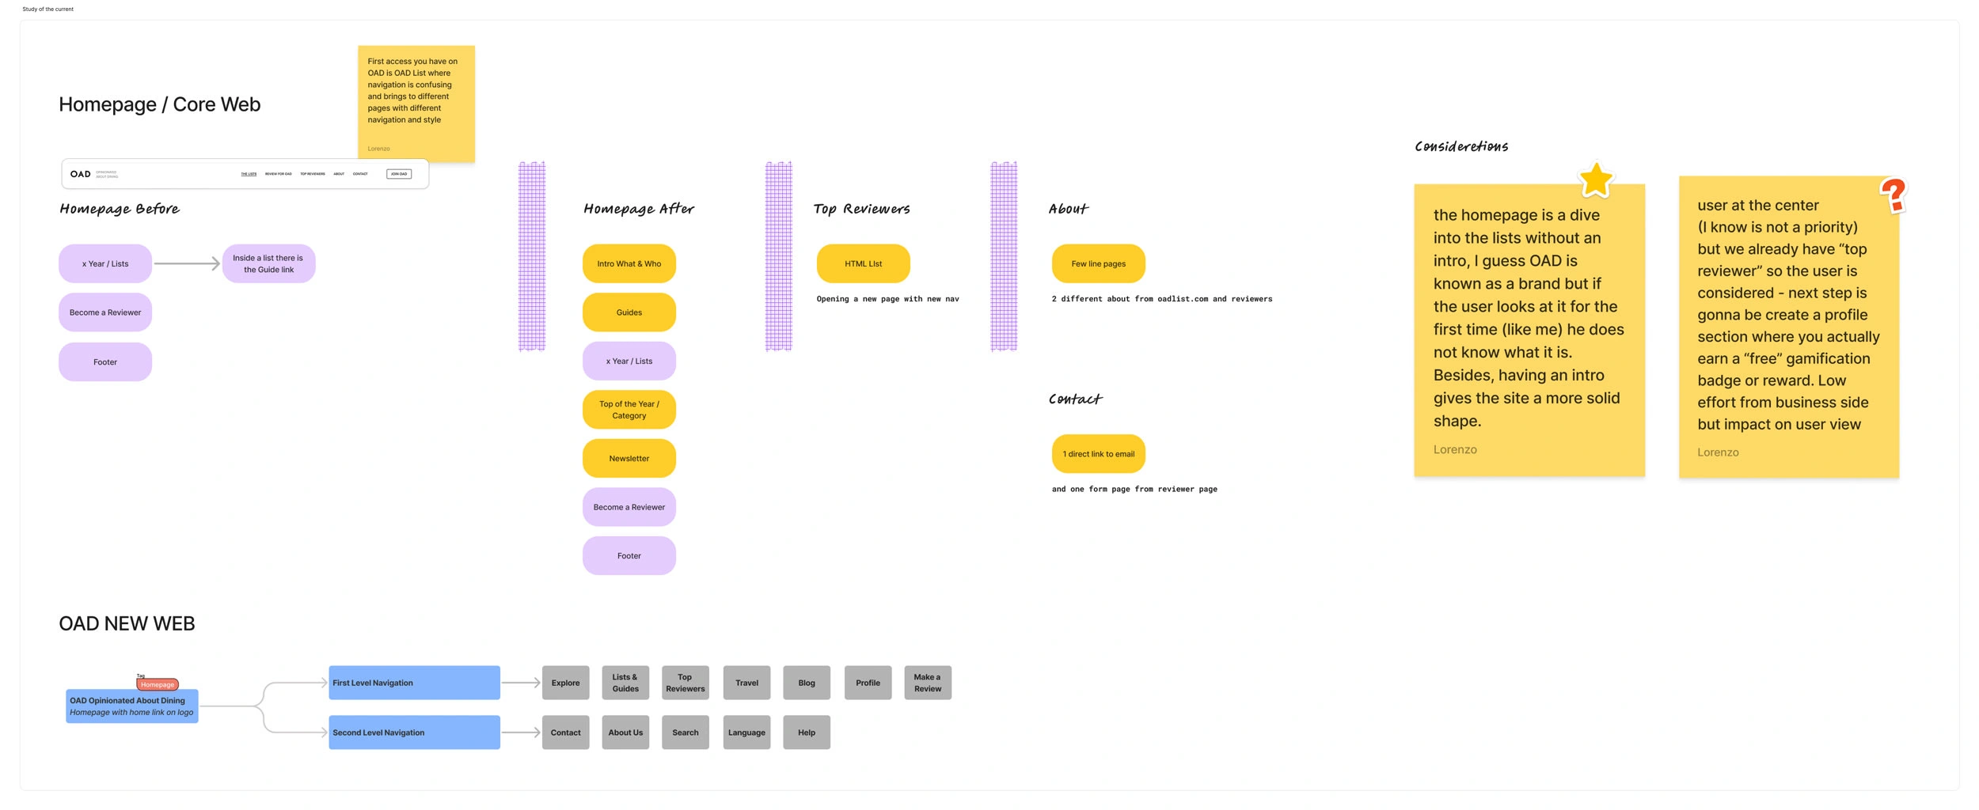
Task: Select the gray 'About Us' box
Action: click(625, 732)
